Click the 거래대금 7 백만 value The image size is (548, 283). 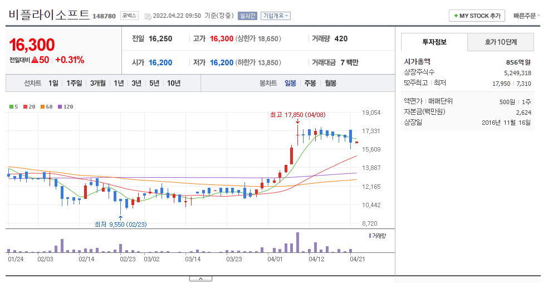pos(350,62)
